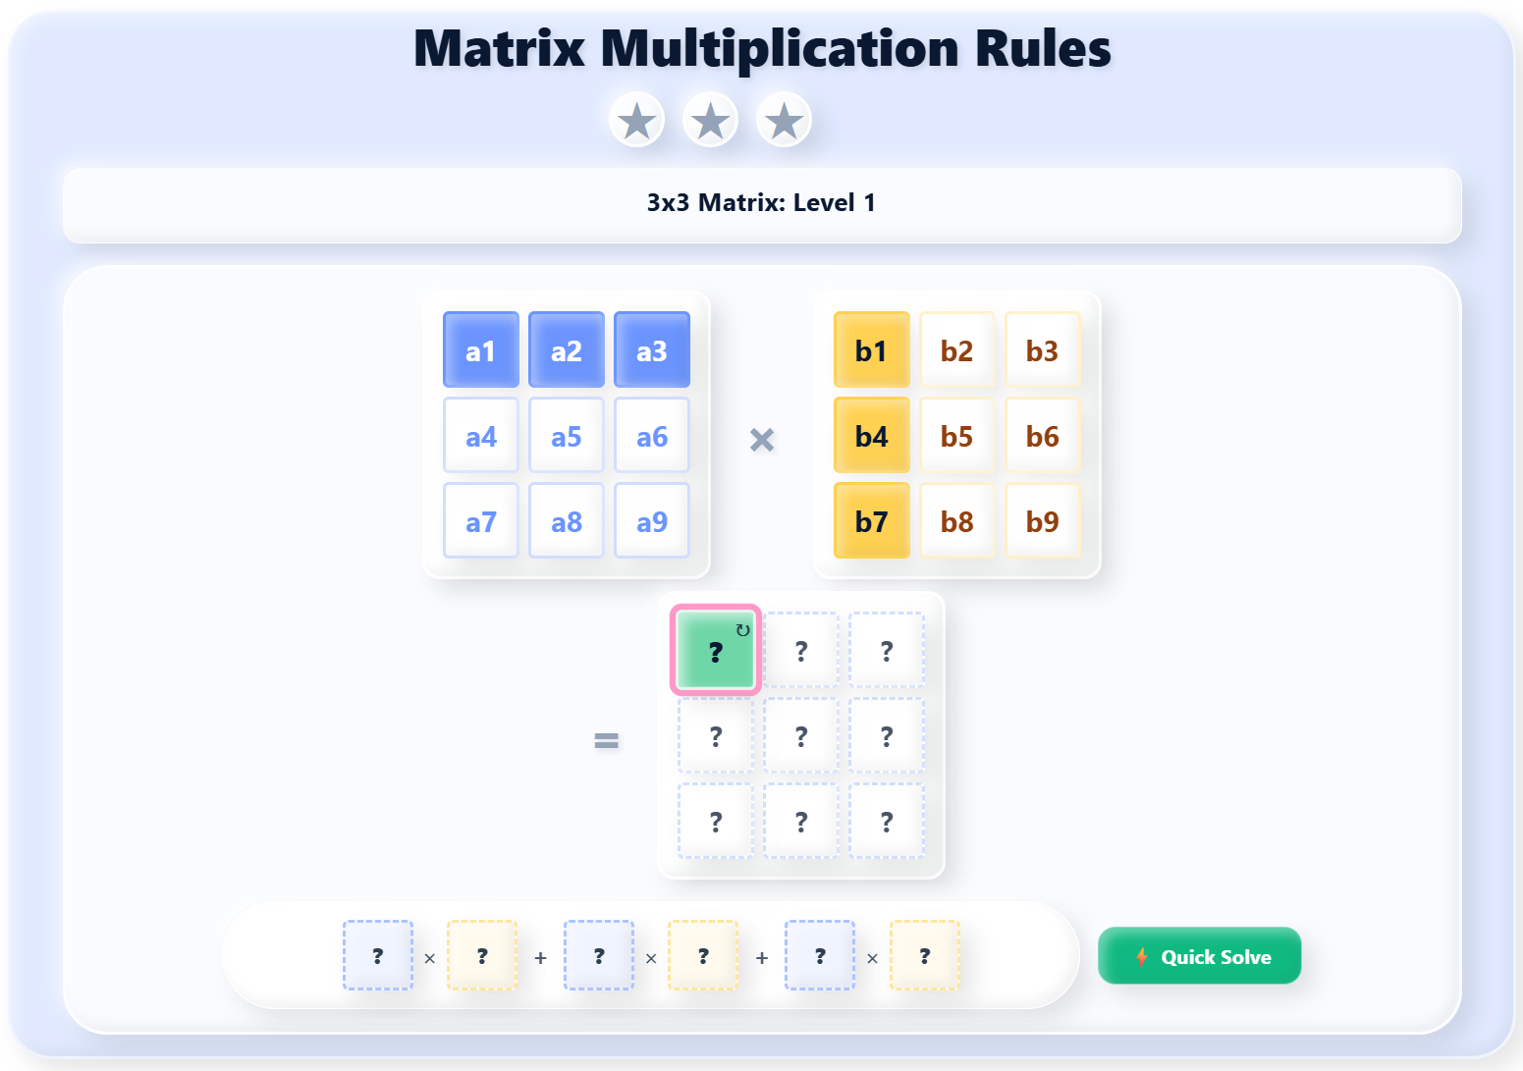Toggle highlighted cell b7 in matrix B

[871, 520]
